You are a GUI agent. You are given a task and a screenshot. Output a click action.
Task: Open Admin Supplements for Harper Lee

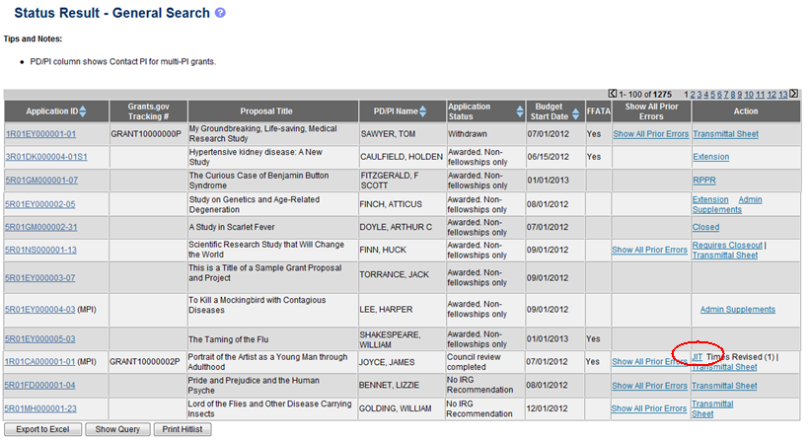pos(737,310)
